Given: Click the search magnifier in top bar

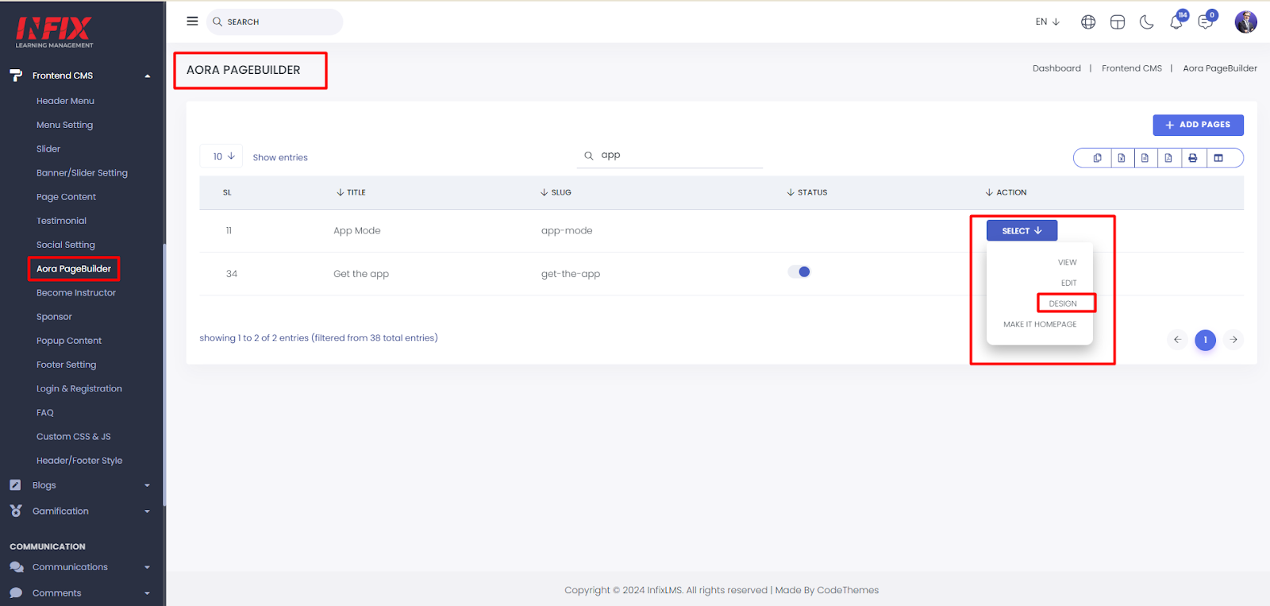Looking at the screenshot, I should (x=217, y=22).
